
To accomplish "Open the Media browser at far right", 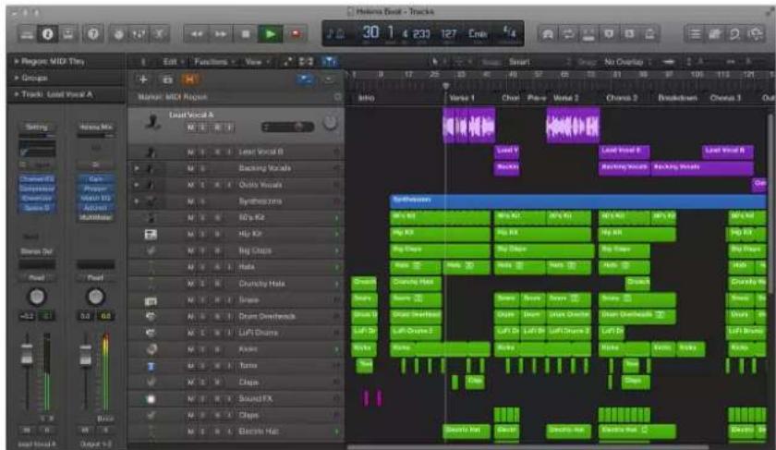I will 756,33.
